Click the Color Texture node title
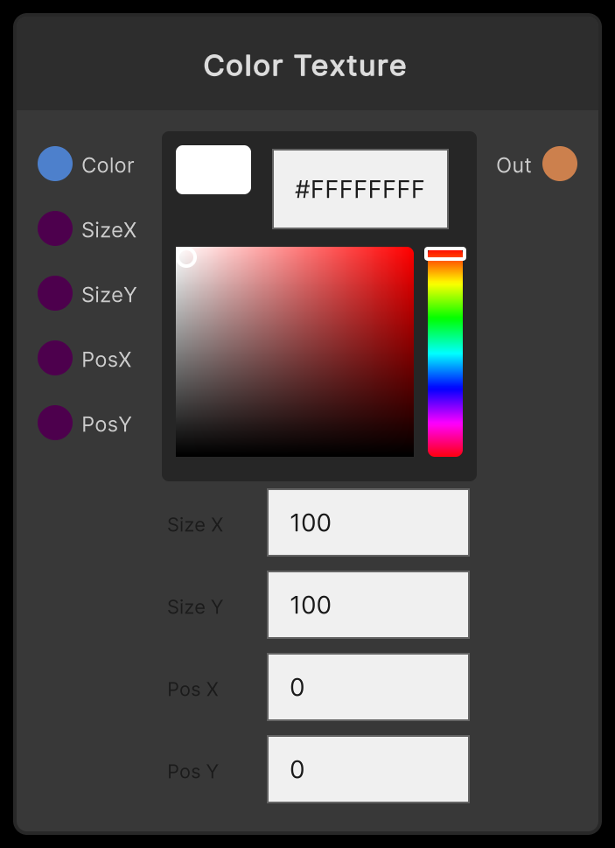This screenshot has width=615, height=848. [x=304, y=65]
